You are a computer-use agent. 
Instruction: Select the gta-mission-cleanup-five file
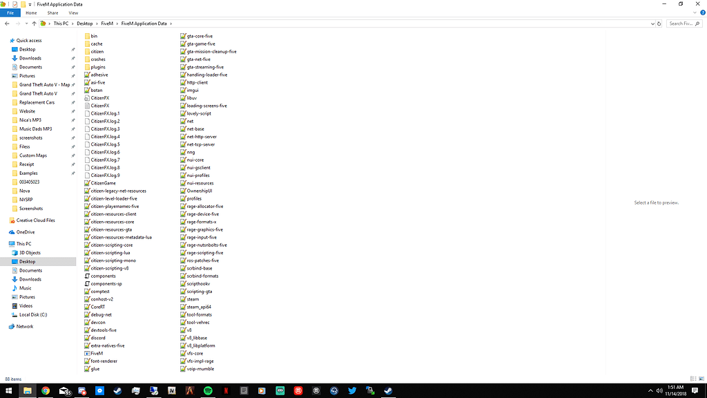coord(209,51)
